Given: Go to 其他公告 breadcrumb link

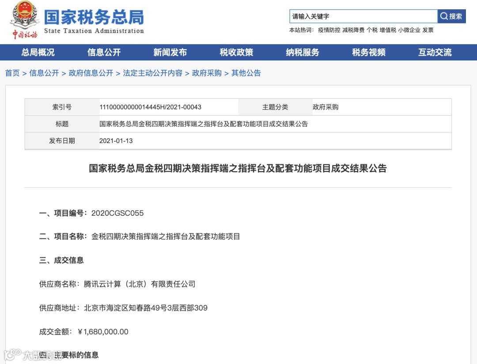Looking at the screenshot, I should coord(246,73).
